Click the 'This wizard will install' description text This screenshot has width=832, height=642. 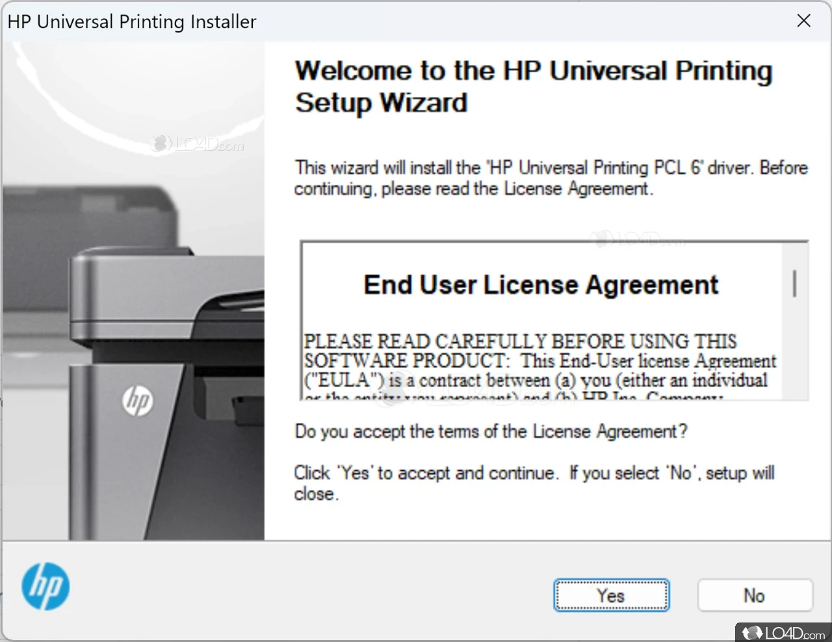551,178
